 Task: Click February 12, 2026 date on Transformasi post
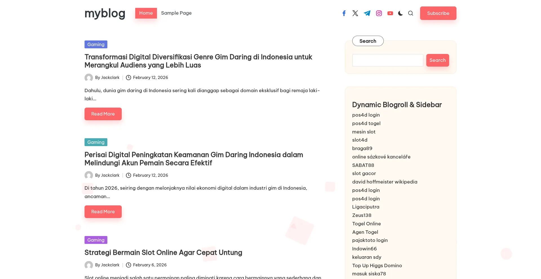tap(150, 78)
